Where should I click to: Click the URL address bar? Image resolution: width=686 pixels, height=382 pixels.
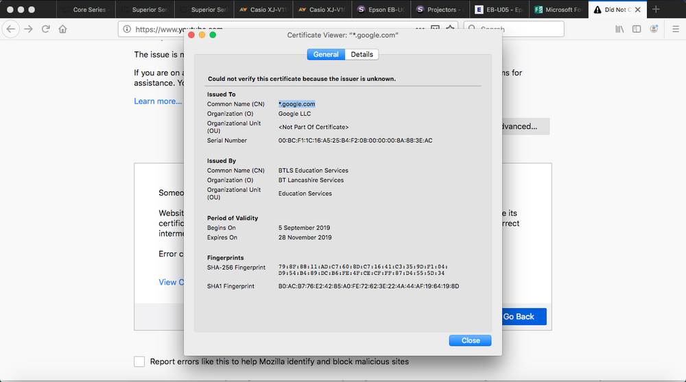(288, 29)
